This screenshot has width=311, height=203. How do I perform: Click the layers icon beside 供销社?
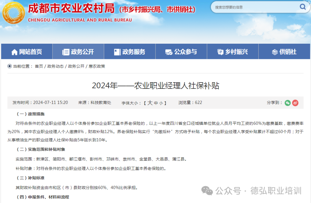pos(275,52)
